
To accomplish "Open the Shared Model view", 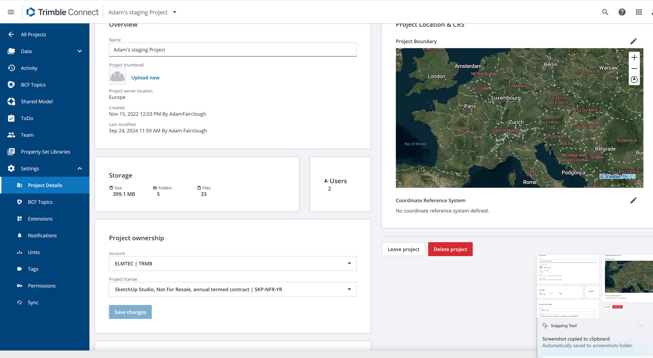I will click(x=36, y=101).
